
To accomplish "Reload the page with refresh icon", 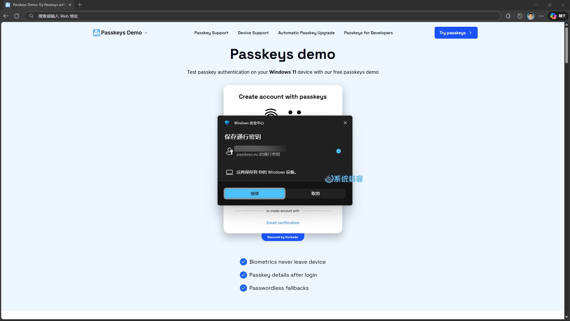I will pos(17,16).
